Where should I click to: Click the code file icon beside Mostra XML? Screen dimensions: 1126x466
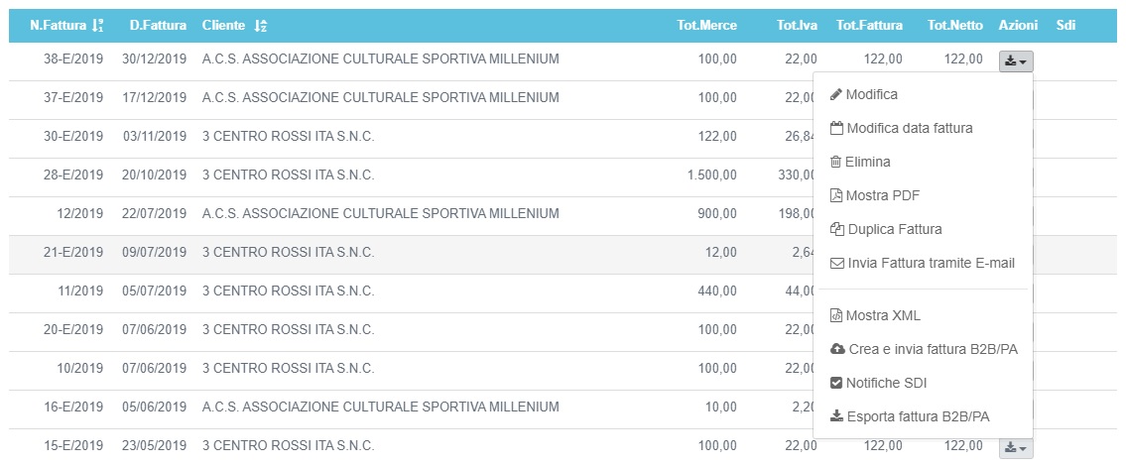pos(836,316)
